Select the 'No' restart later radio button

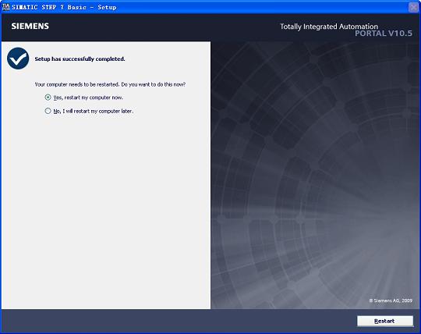pyautogui.click(x=48, y=111)
